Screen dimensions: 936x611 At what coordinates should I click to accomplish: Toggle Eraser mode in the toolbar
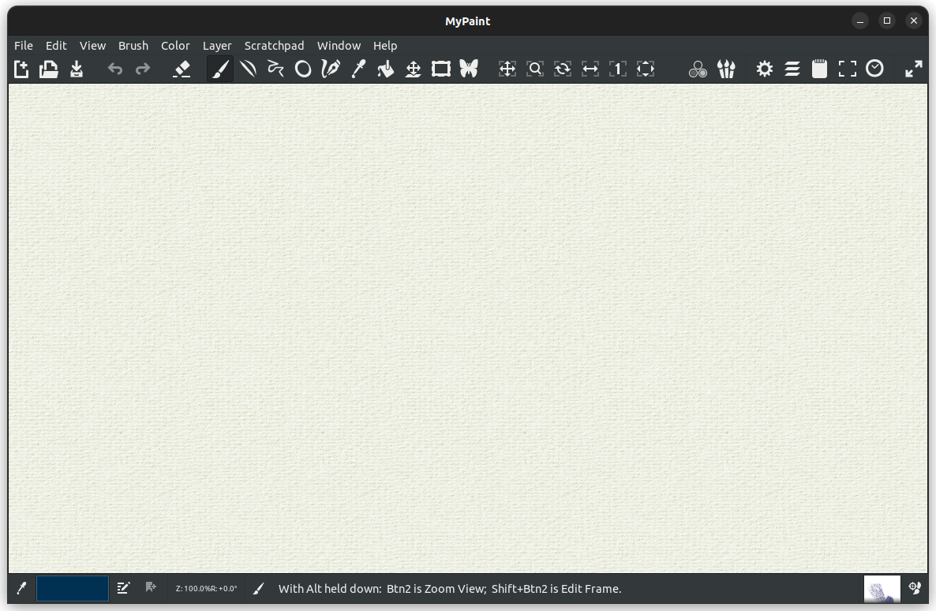(x=182, y=69)
